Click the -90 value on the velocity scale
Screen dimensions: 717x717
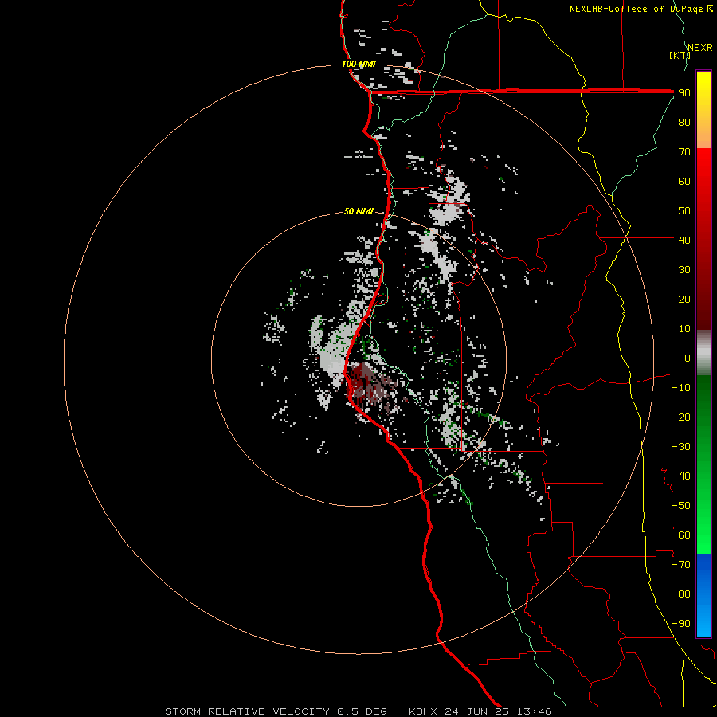pyautogui.click(x=681, y=624)
